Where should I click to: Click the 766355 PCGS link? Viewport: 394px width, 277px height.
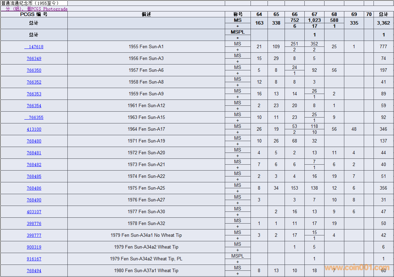(34, 118)
